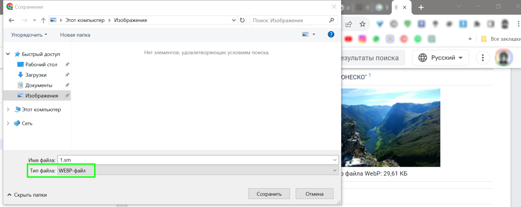Click the Сохранить button
521x207 pixels.
point(269,194)
